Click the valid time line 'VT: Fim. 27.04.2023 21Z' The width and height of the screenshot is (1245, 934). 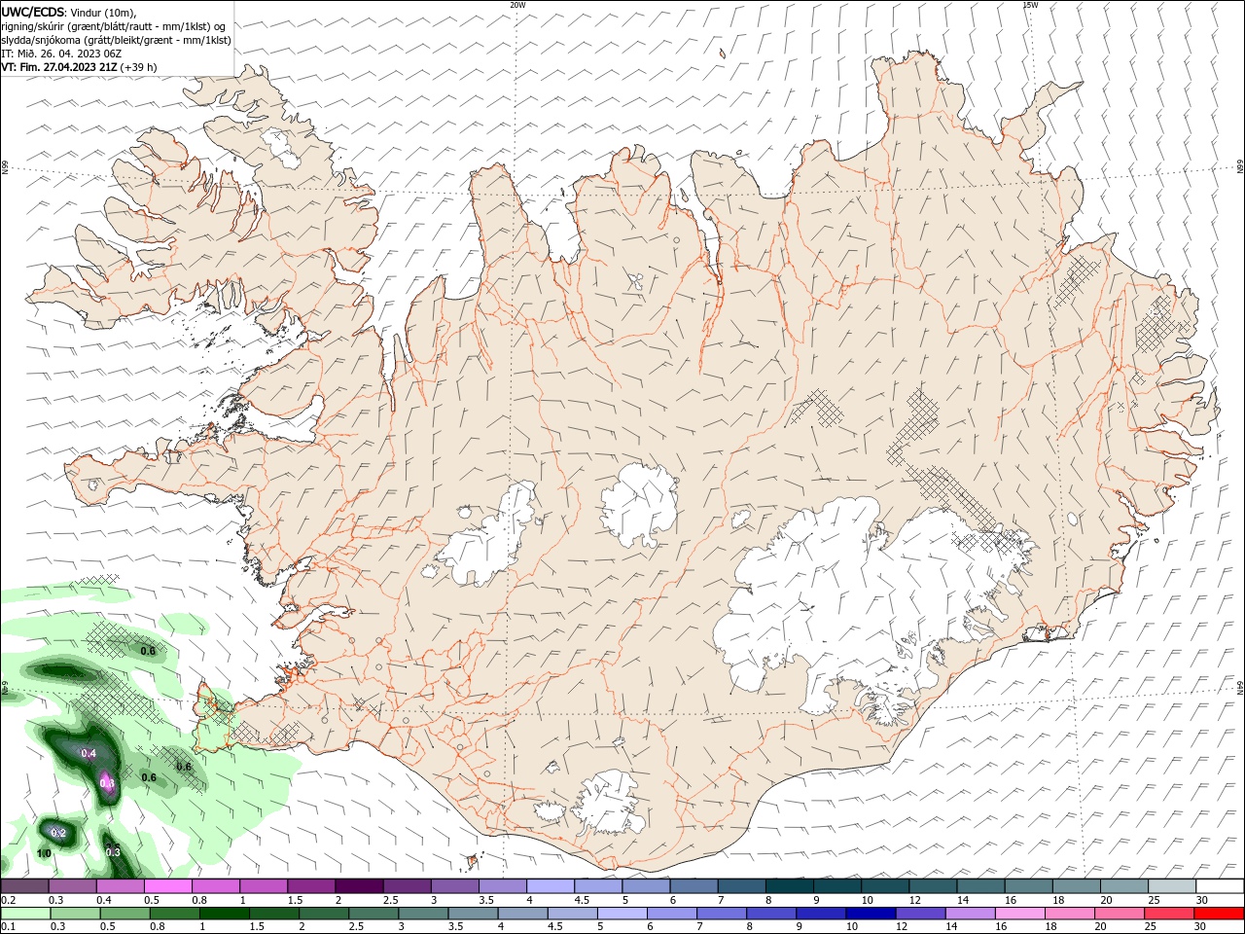click(x=59, y=67)
